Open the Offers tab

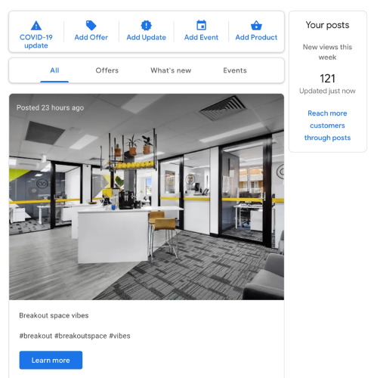[x=107, y=70]
